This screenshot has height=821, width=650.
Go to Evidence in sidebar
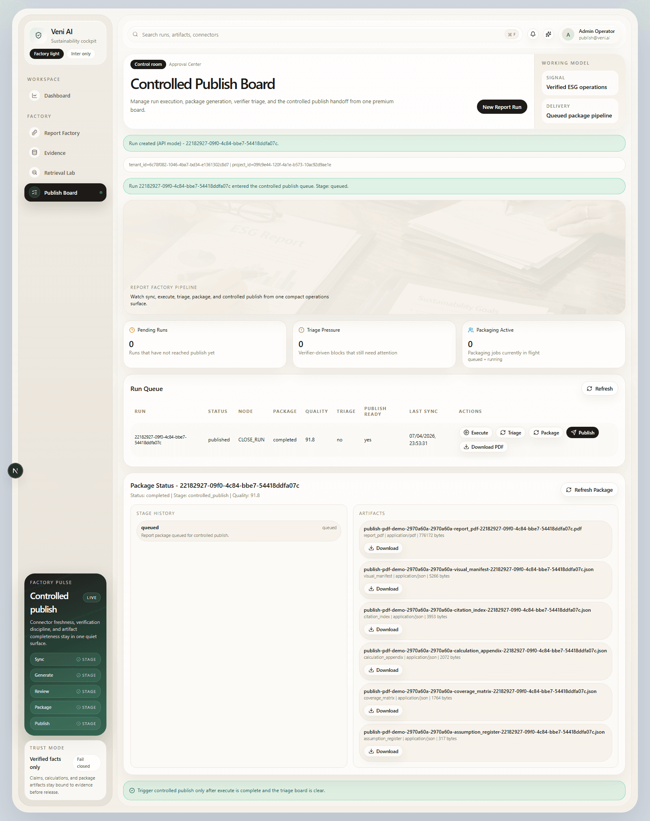[x=55, y=153]
